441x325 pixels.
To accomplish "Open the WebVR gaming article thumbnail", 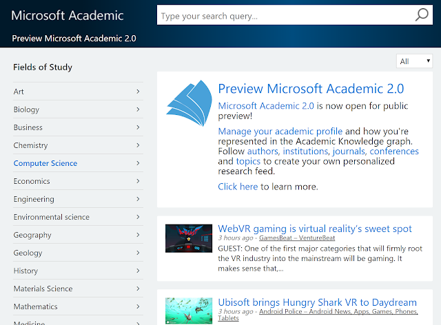I will pyautogui.click(x=189, y=238).
